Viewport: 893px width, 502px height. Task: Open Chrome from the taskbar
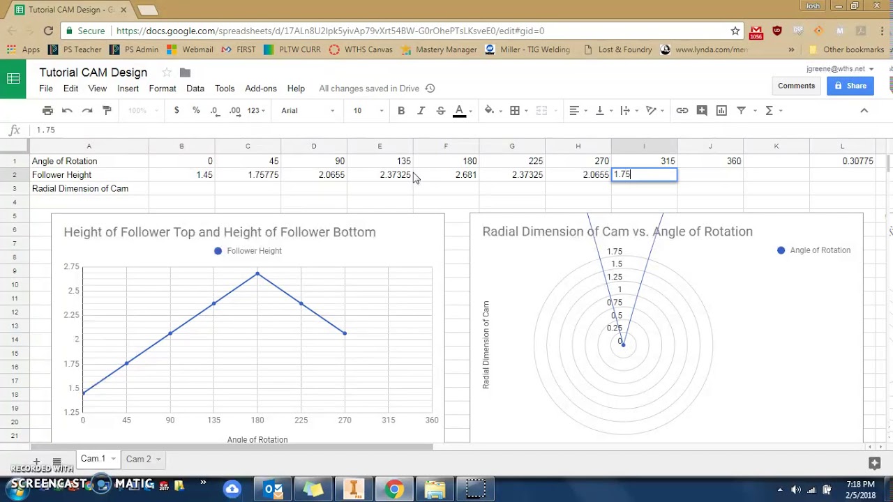pos(394,489)
